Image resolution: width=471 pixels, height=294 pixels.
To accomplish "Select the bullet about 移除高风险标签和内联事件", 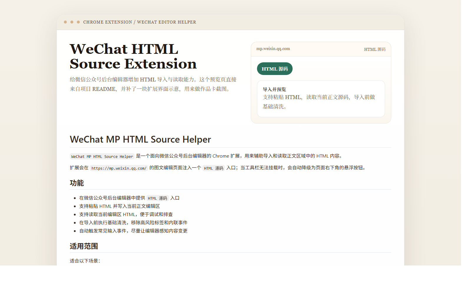I will click(133, 223).
